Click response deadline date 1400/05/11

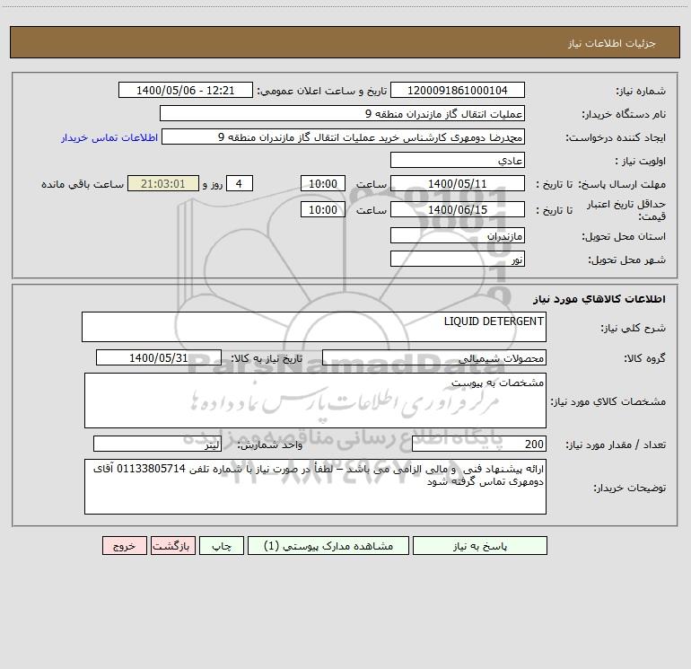pyautogui.click(x=458, y=183)
